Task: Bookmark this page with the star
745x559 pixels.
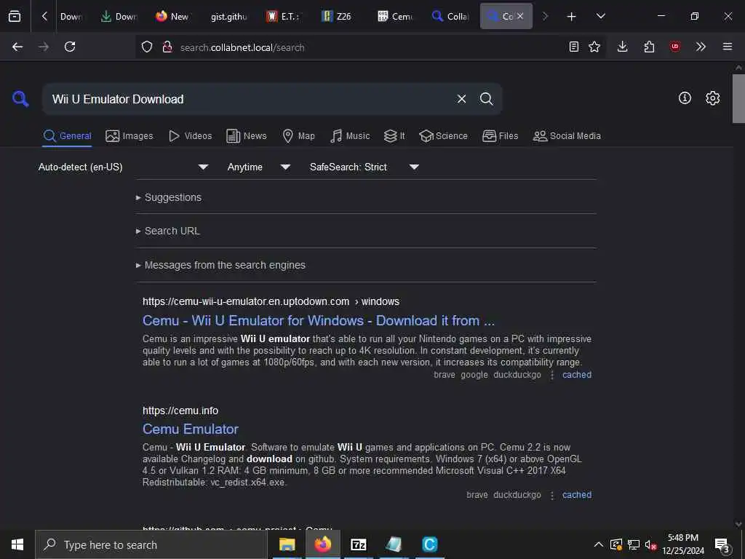Action: tap(594, 47)
